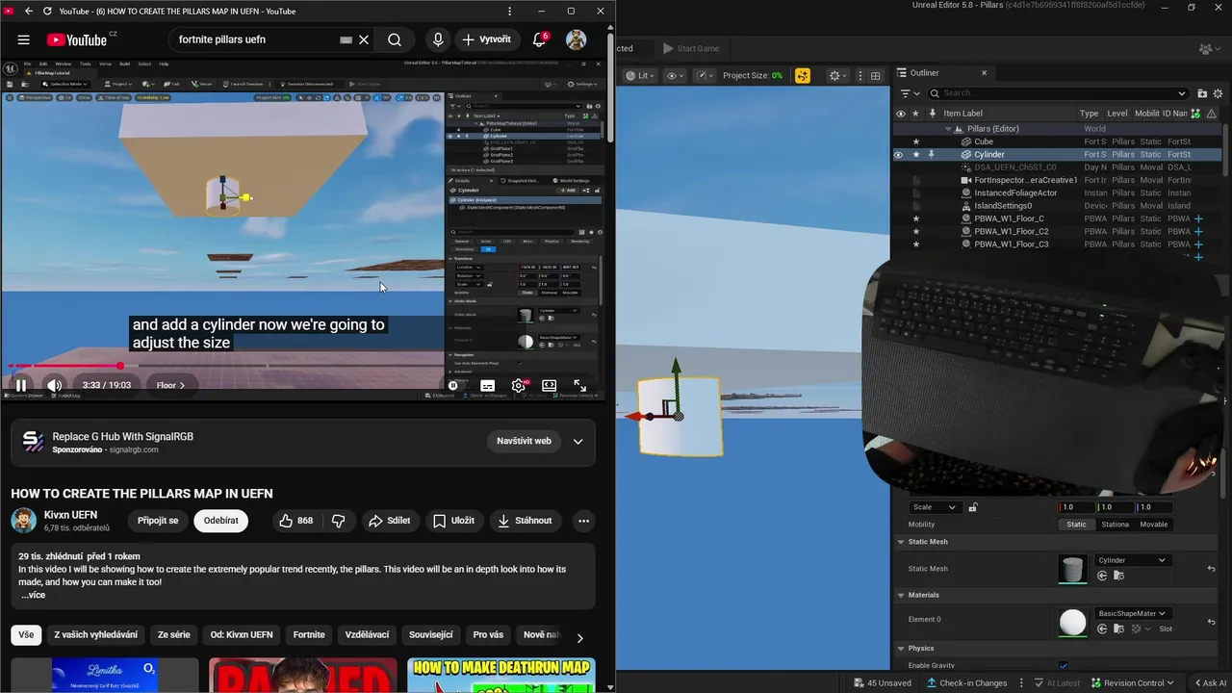The image size is (1232, 693).
Task: Click the Připojit se join button
Action: pos(158,521)
